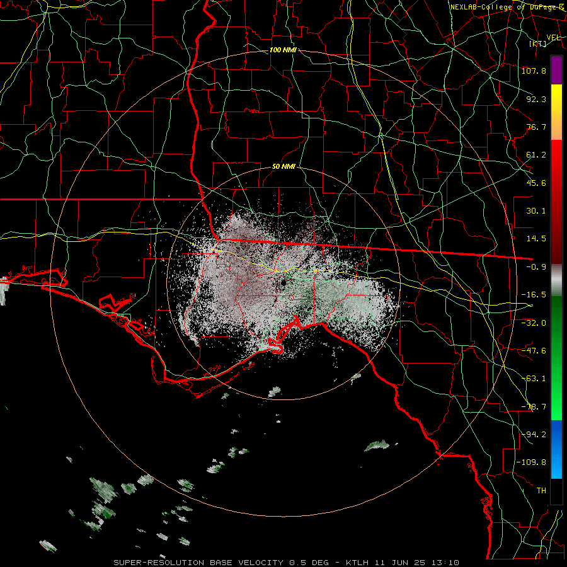Select the 14.5 value on the velocity scale
The width and height of the screenshot is (567, 567).
(x=536, y=239)
